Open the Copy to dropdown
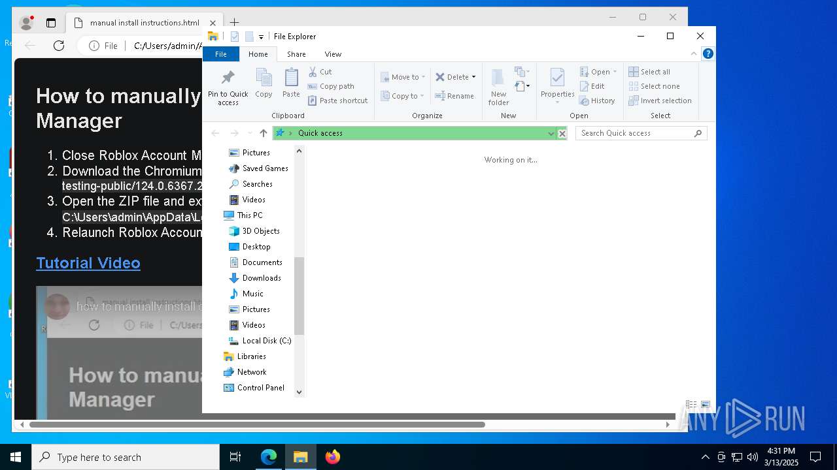 pyautogui.click(x=403, y=96)
